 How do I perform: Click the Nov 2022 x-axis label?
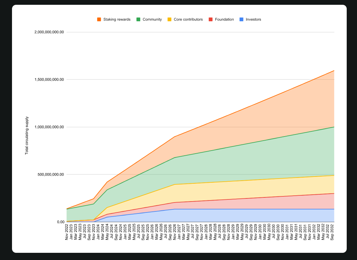click(x=67, y=232)
